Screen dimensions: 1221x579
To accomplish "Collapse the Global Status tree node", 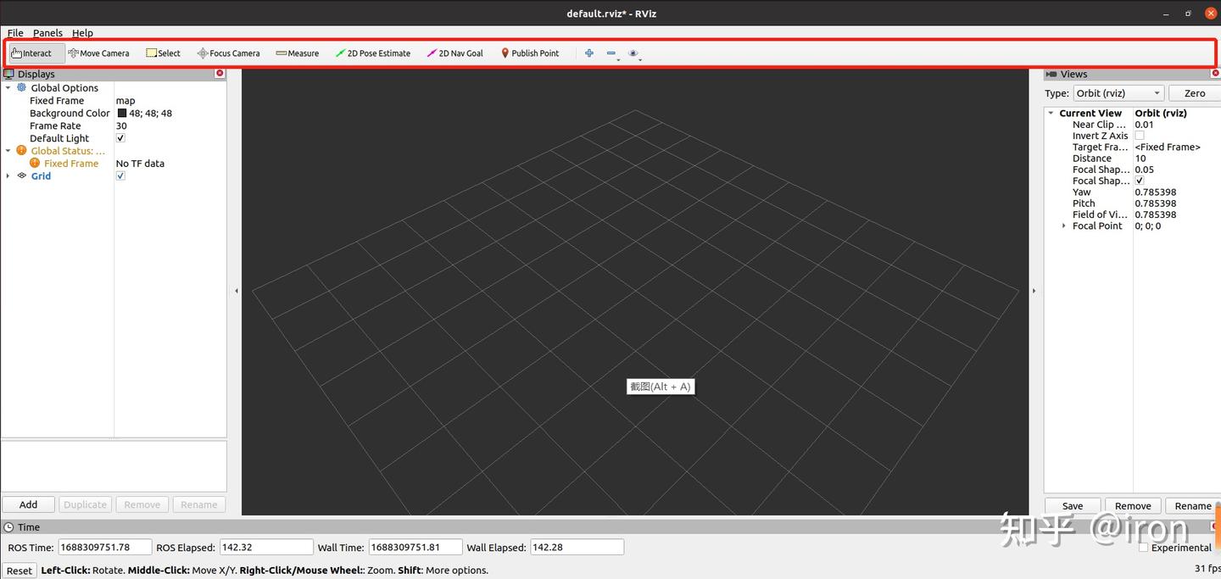I will pos(8,151).
